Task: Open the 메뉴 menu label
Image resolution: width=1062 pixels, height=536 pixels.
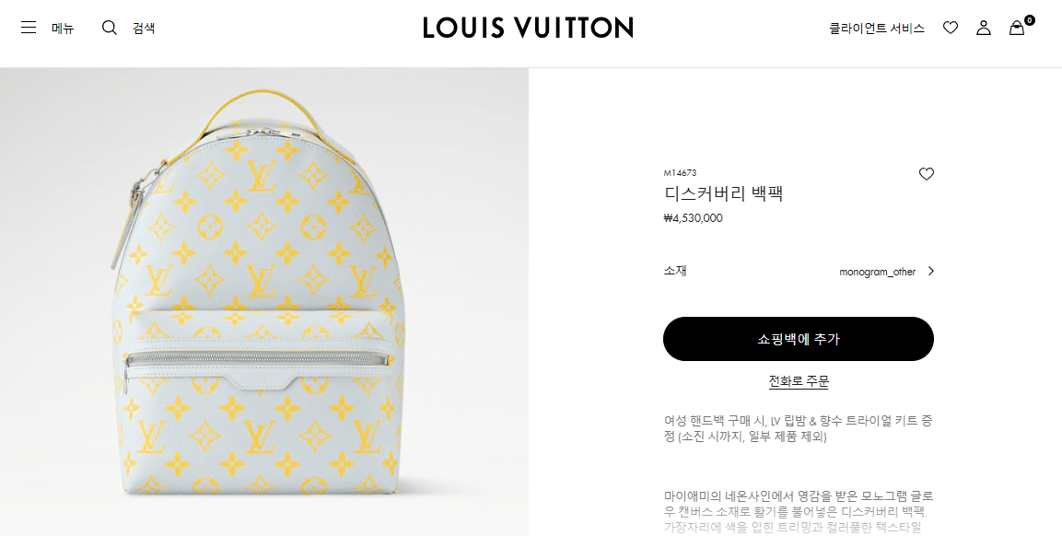Action: pos(63,29)
